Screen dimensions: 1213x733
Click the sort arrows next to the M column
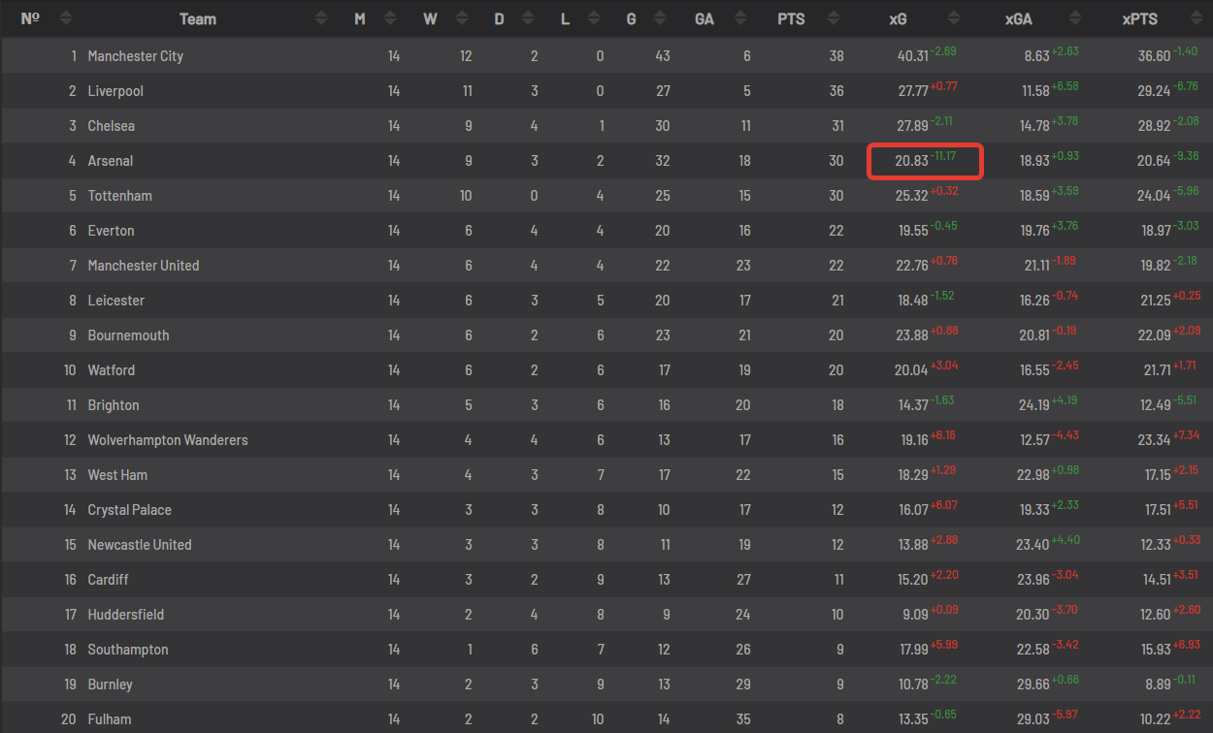pos(390,18)
